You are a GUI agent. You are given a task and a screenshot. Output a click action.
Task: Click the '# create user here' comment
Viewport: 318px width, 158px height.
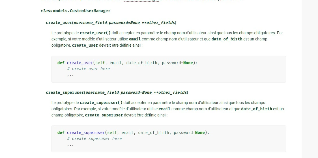point(88,69)
